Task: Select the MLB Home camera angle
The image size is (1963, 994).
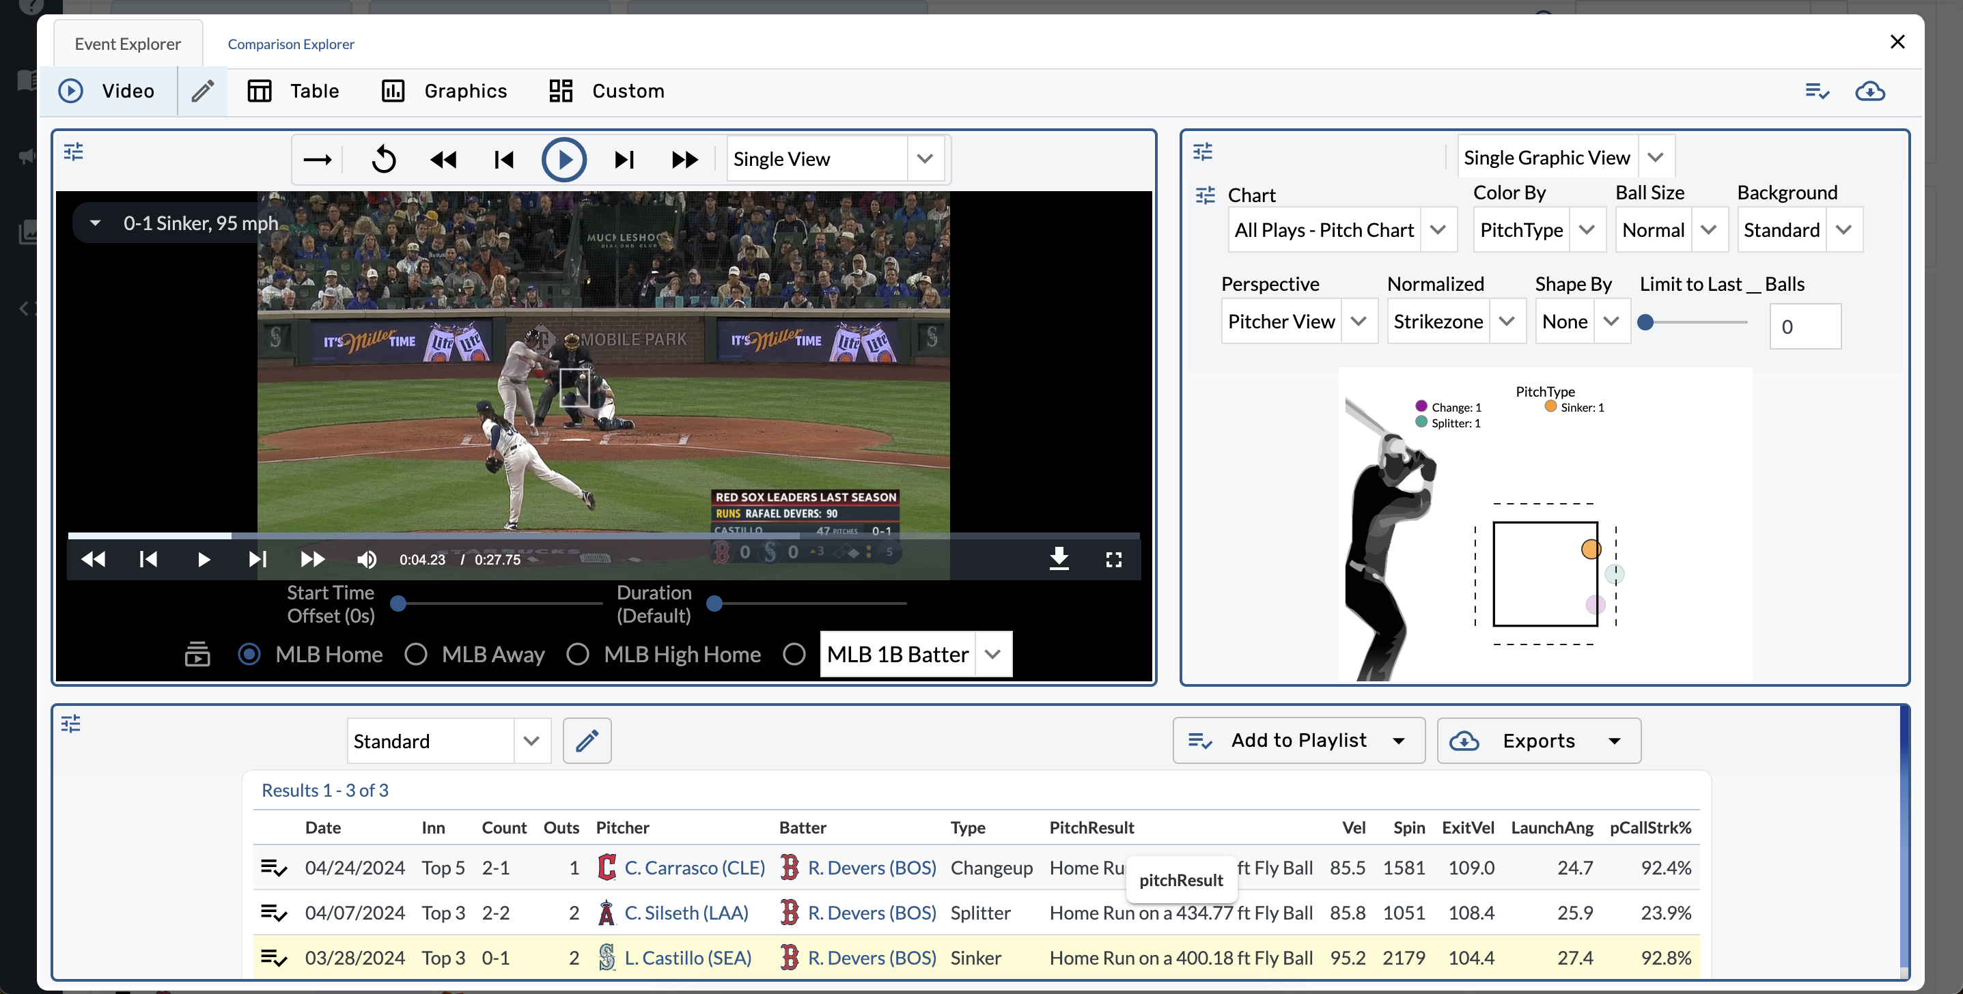Action: [249, 654]
